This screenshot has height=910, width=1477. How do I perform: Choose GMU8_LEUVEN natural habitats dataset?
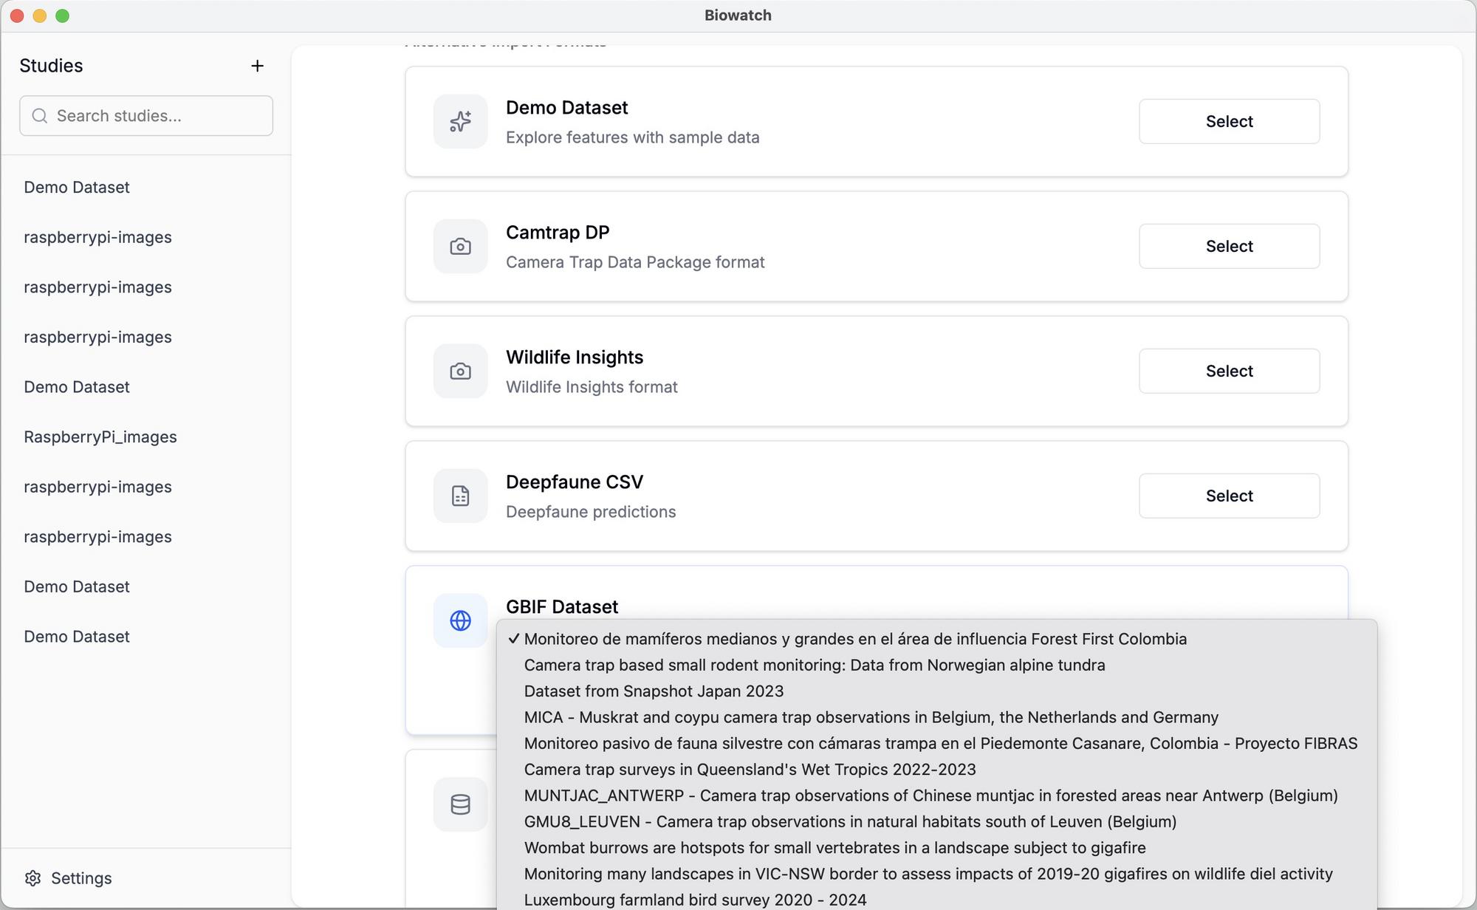936,821
